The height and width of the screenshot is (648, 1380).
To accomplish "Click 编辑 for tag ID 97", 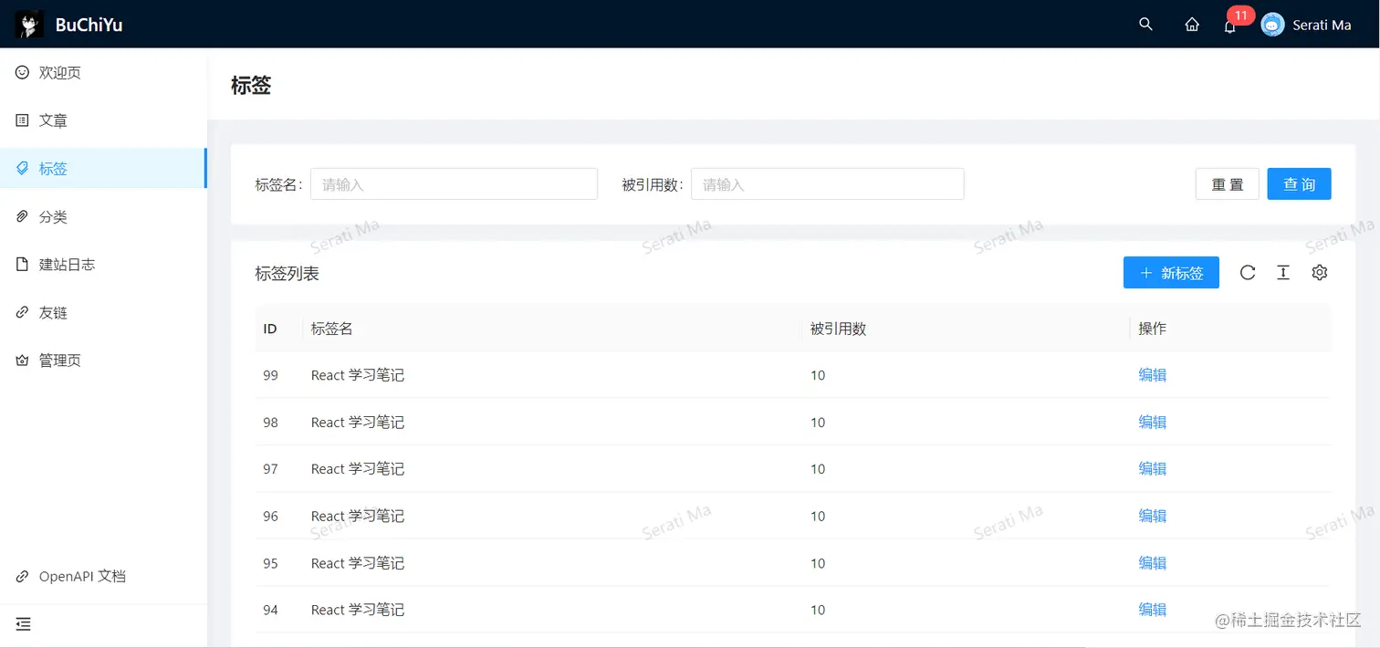I will 1152,468.
